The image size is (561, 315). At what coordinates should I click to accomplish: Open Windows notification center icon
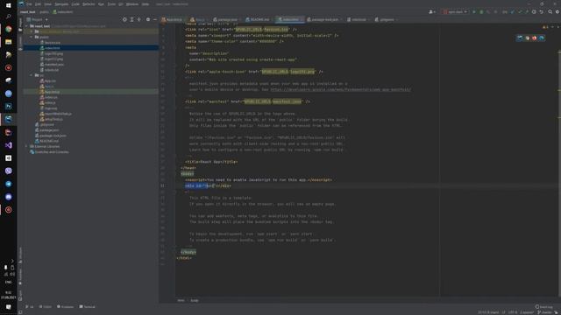click(8, 307)
